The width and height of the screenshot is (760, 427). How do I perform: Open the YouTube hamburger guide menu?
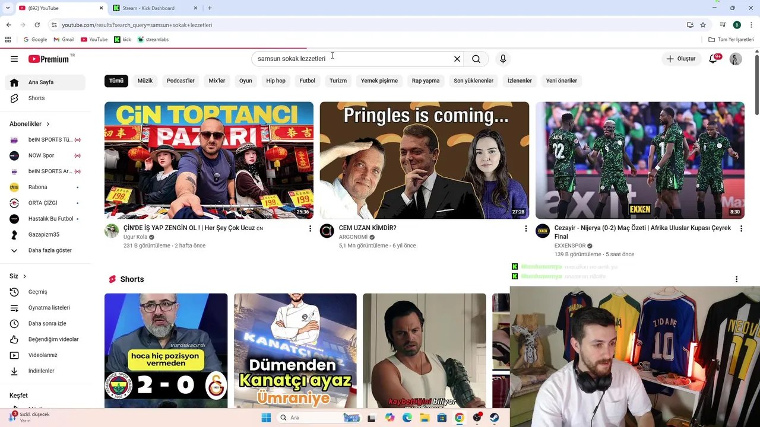pos(14,59)
